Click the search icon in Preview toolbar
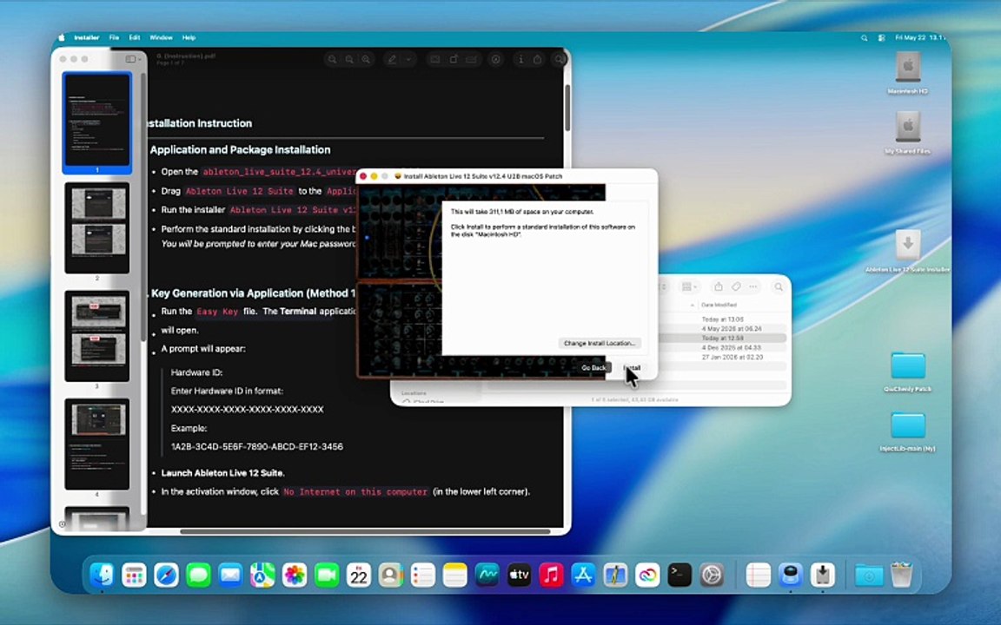 click(x=560, y=59)
